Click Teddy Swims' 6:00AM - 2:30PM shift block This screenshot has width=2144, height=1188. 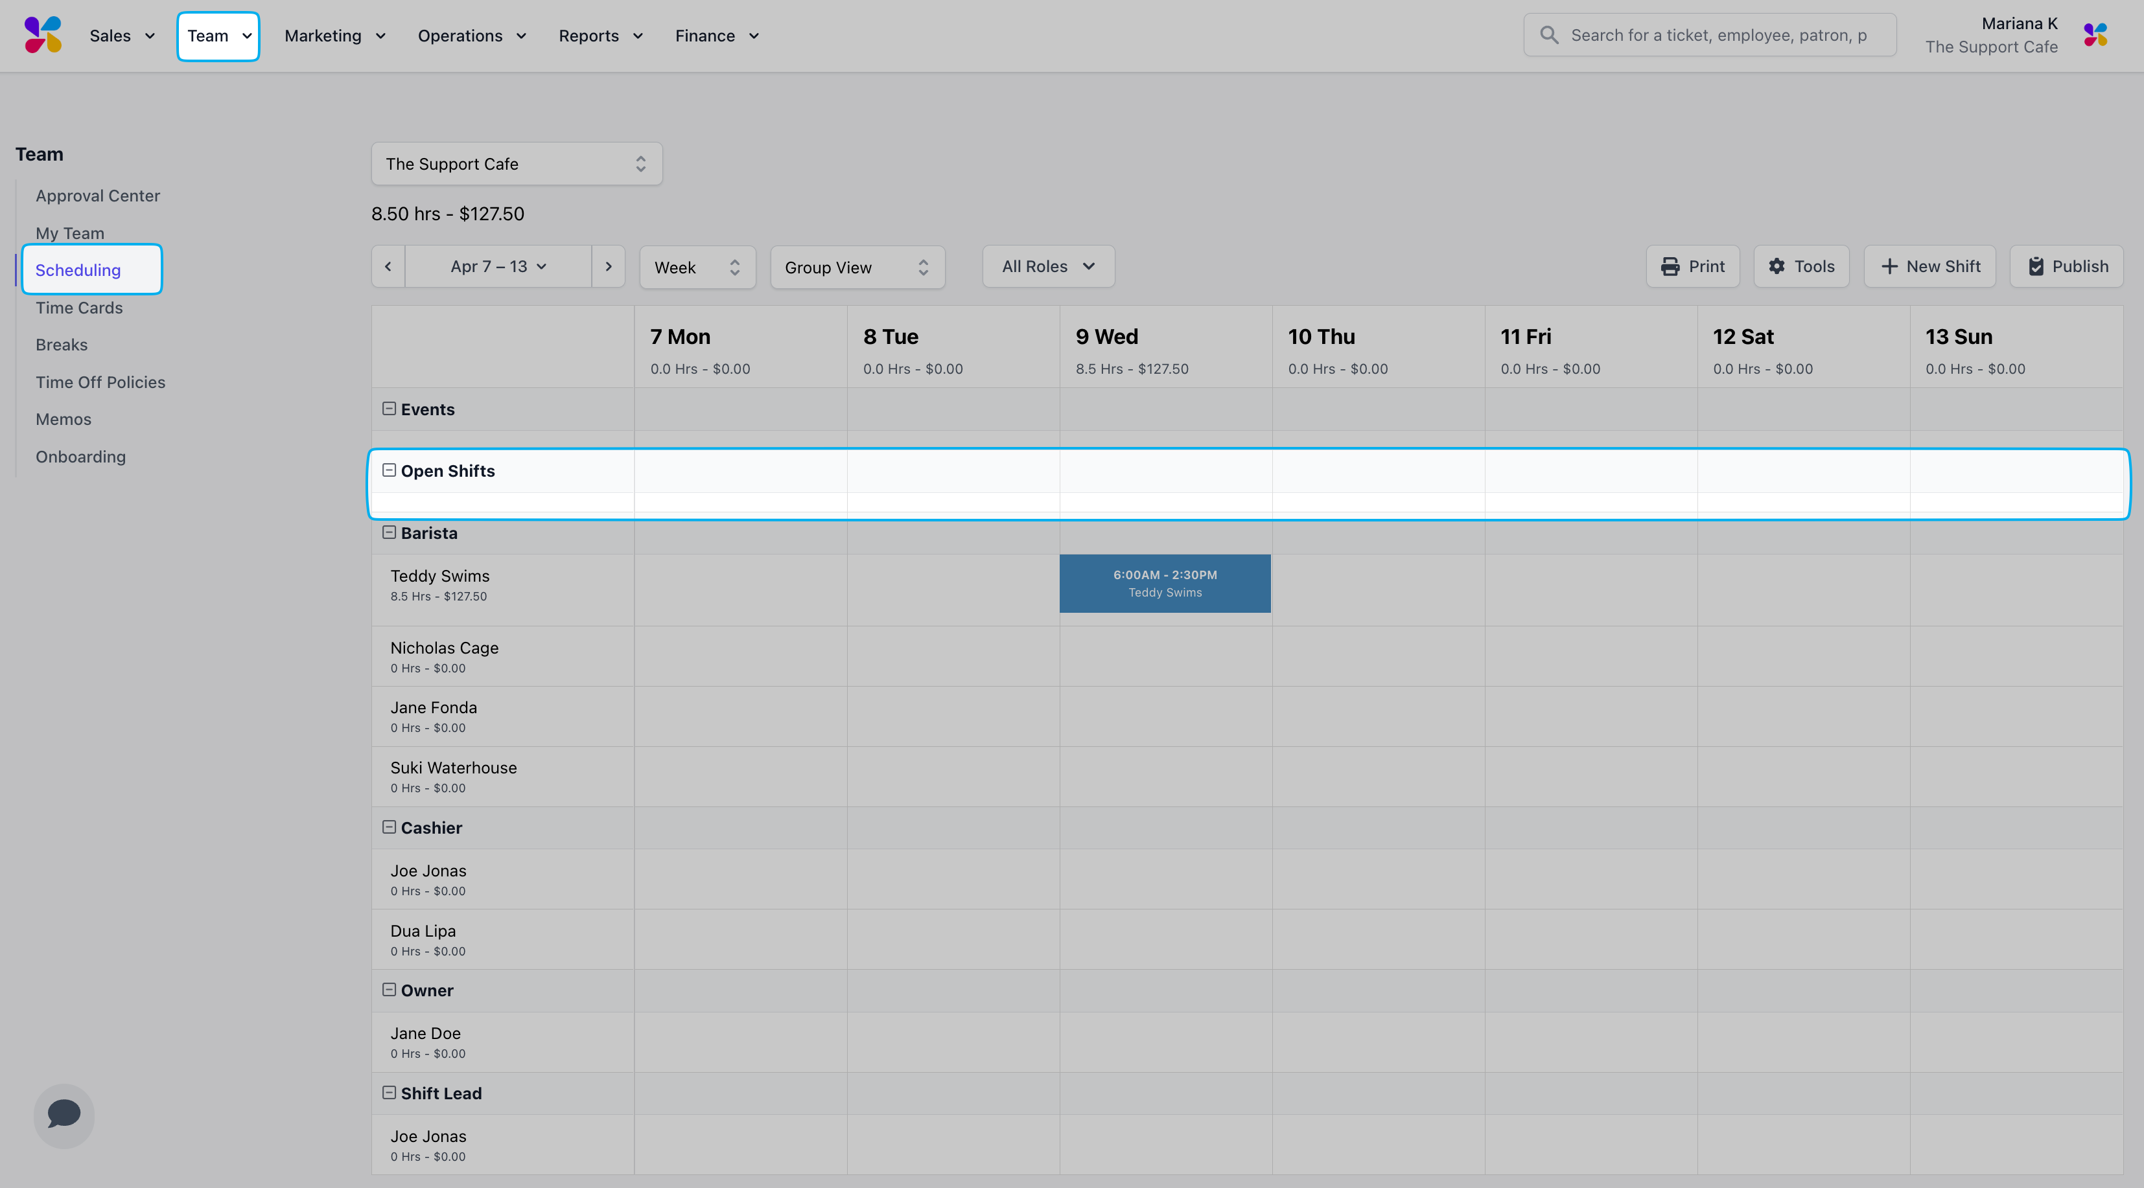click(1165, 583)
